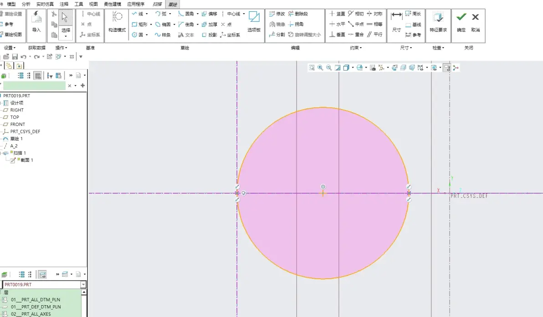Open the 模型 ribbon tab
The width and height of the screenshot is (543, 317).
(11, 4)
